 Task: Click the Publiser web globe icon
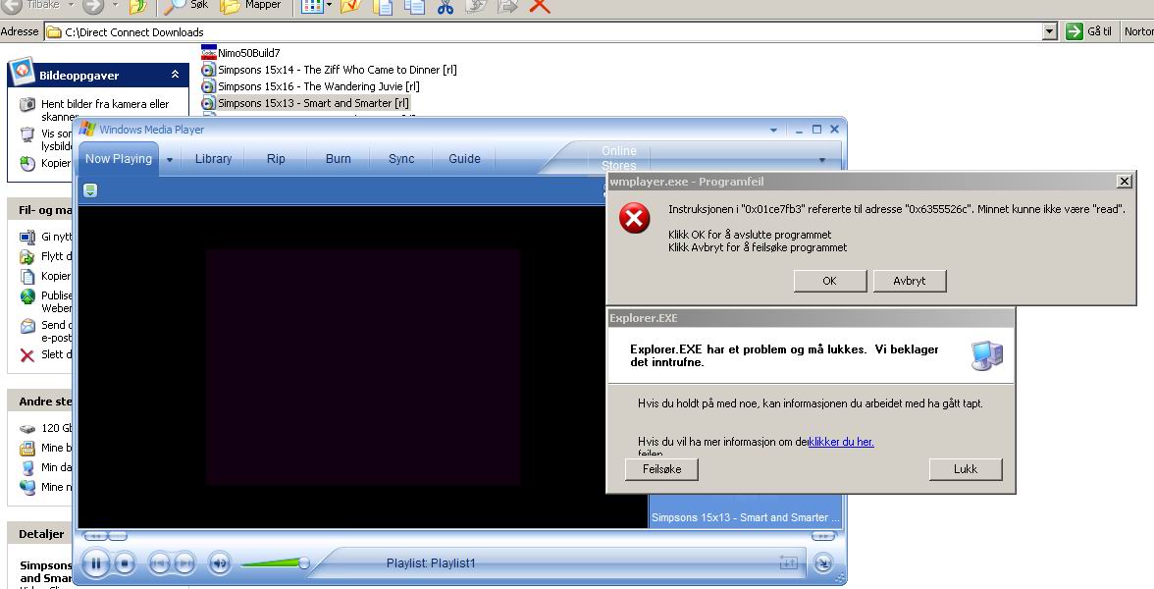click(27, 296)
